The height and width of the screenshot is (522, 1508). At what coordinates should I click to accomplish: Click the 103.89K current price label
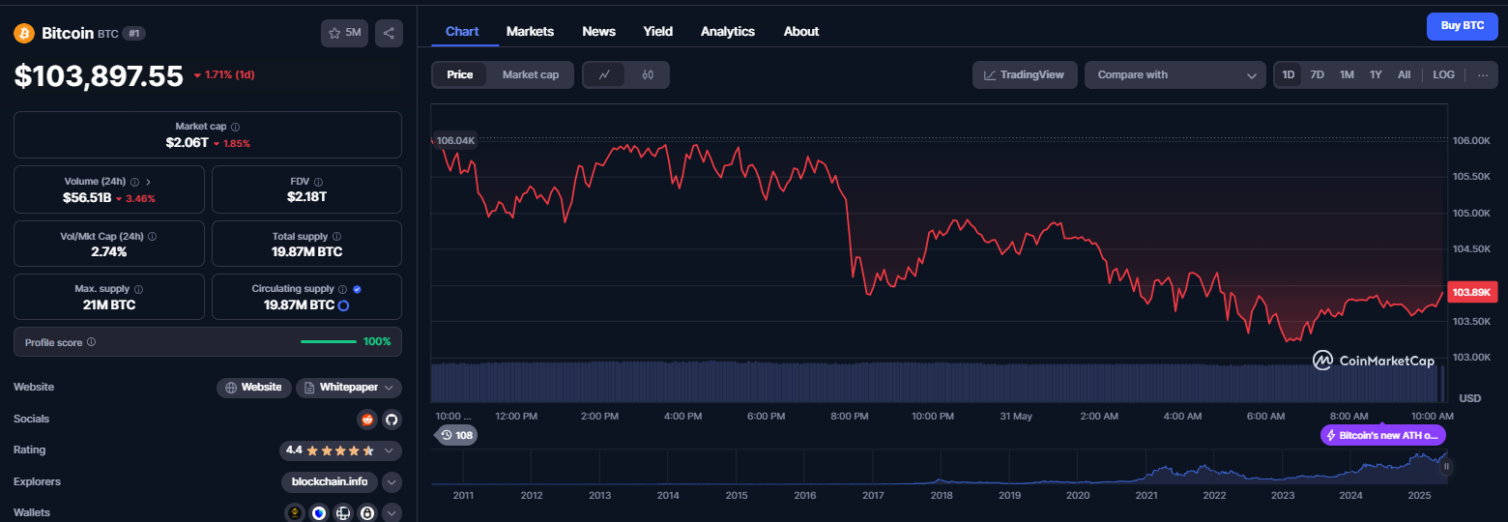click(x=1474, y=292)
